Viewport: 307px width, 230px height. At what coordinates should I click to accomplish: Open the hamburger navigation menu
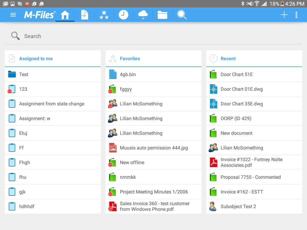tap(13, 15)
